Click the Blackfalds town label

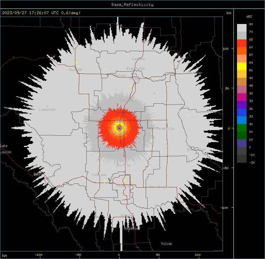coord(136,69)
